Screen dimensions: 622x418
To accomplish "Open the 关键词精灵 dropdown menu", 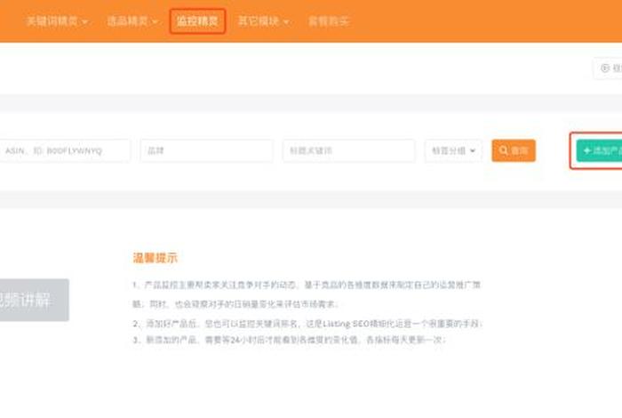I will [x=57, y=21].
